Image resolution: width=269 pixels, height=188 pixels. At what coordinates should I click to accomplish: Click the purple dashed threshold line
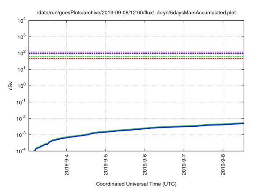(x=136, y=52)
